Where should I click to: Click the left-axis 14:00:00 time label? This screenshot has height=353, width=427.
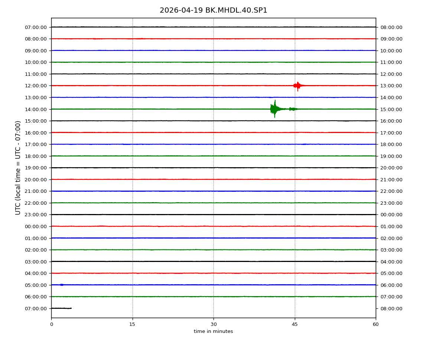36,109
